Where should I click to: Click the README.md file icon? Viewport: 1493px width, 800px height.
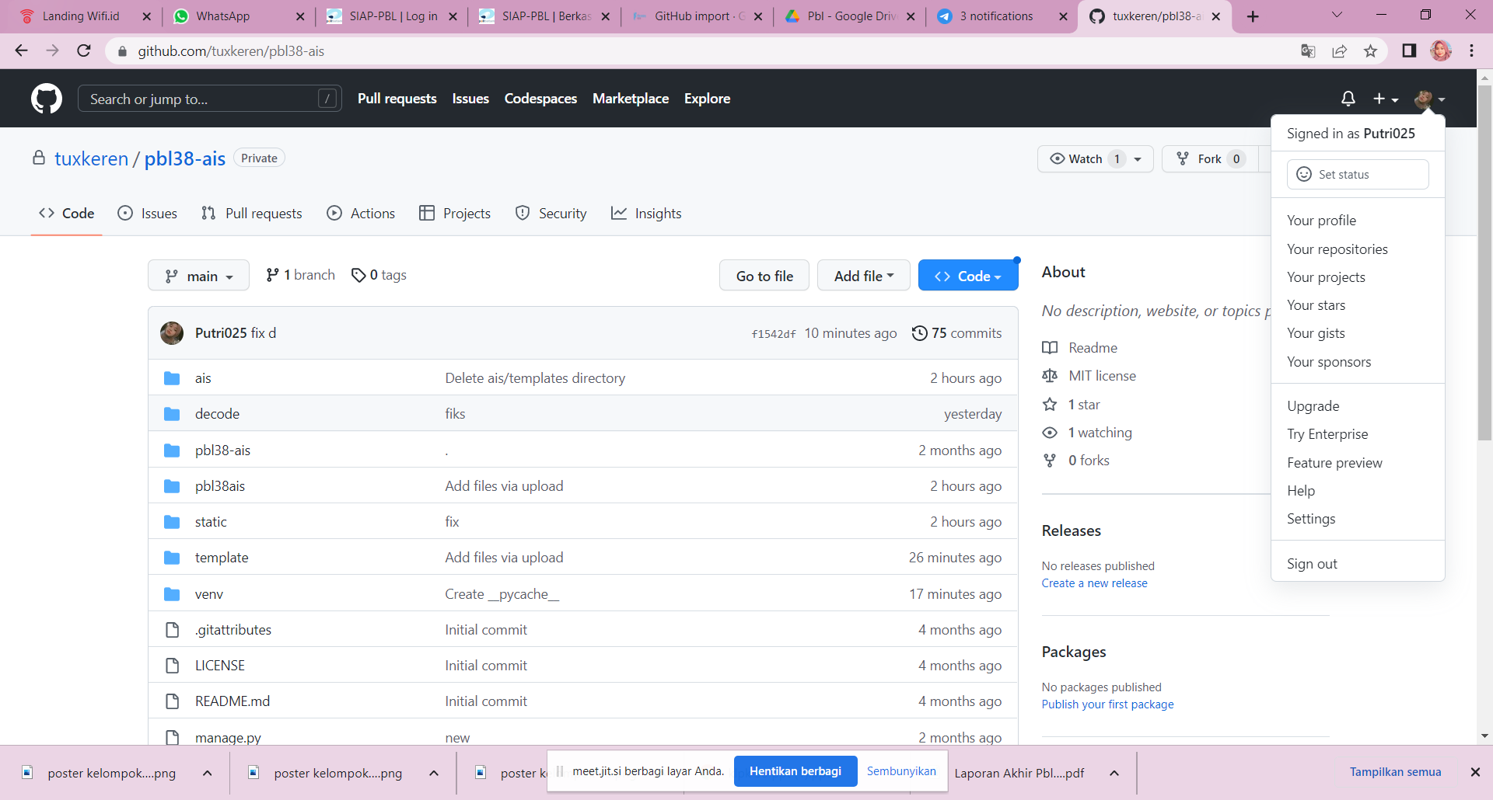[172, 701]
